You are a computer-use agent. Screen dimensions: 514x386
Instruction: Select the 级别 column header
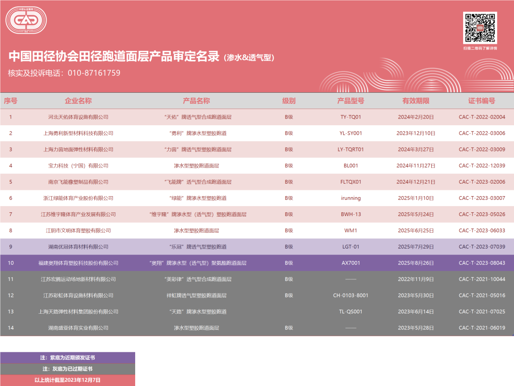coord(289,101)
